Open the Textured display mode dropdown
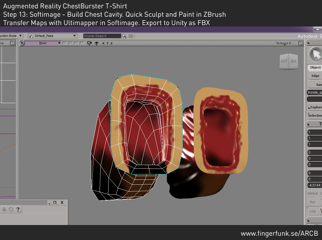Image resolution: width=322 pixels, height=240 pixels. tap(285, 43)
